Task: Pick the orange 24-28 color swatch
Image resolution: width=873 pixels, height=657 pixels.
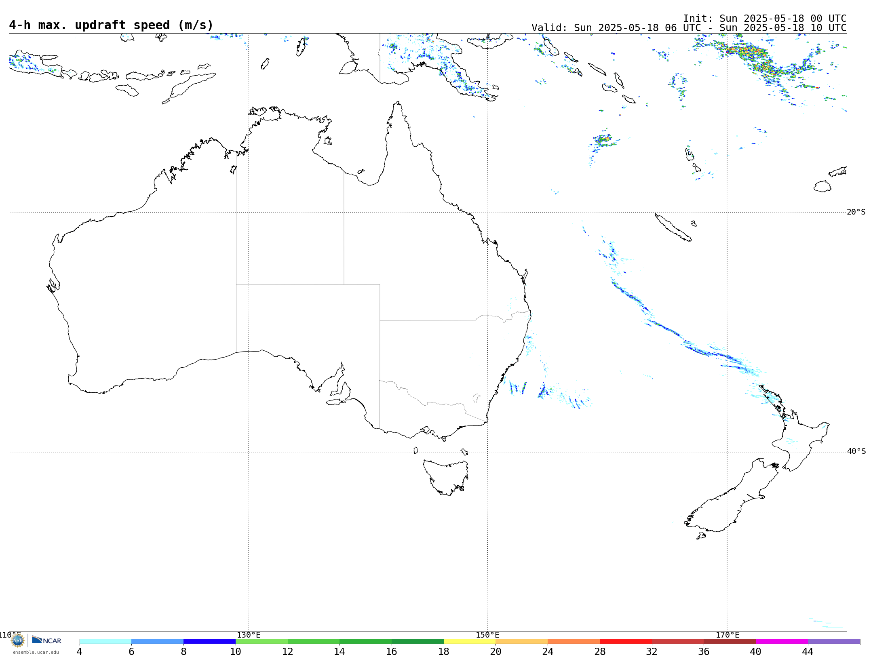Action: [574, 642]
